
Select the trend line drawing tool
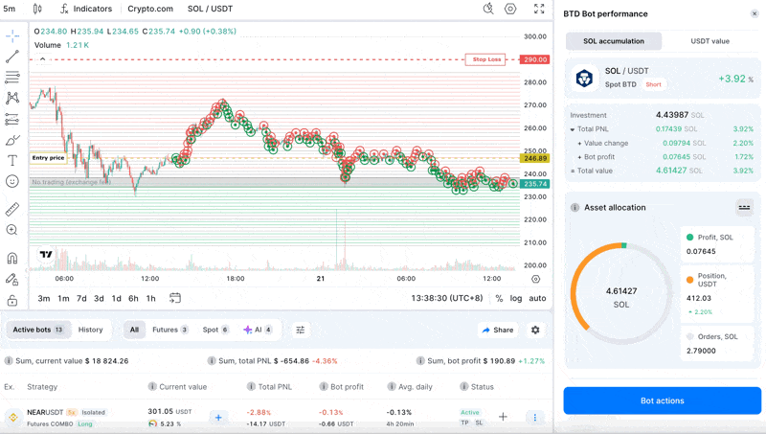[12, 57]
